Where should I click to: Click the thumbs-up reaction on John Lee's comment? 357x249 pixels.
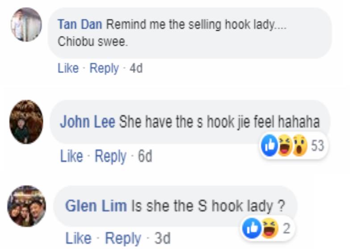[x=270, y=145]
